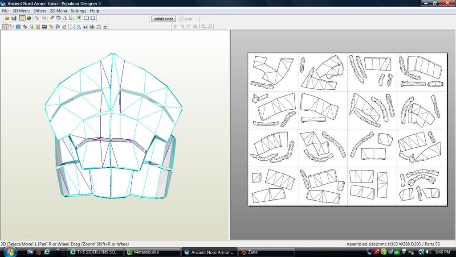Click the Open file folder icon
Screen dimensions: 456x257
(7, 18)
